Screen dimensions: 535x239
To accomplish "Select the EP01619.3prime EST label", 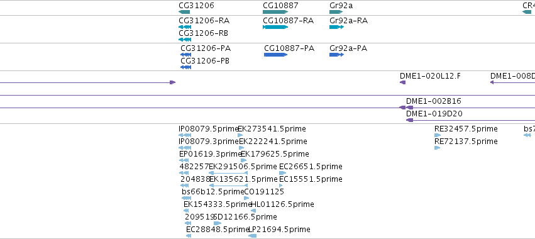I will coord(211,154).
